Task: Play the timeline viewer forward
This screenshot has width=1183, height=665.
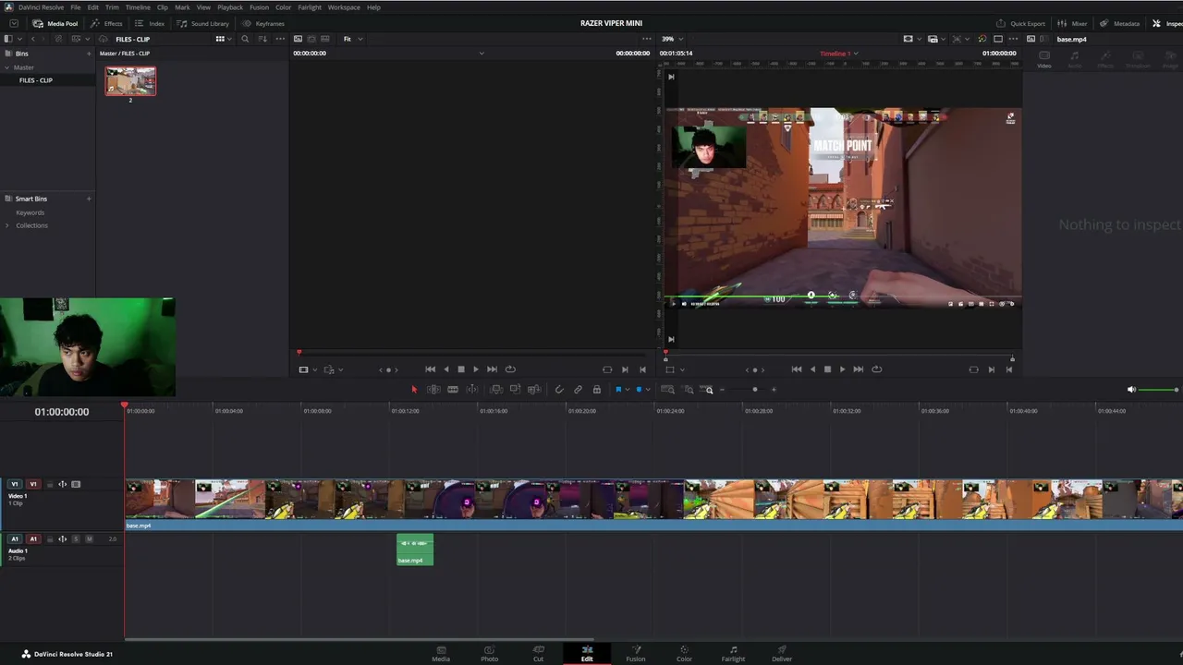Action: tap(842, 369)
